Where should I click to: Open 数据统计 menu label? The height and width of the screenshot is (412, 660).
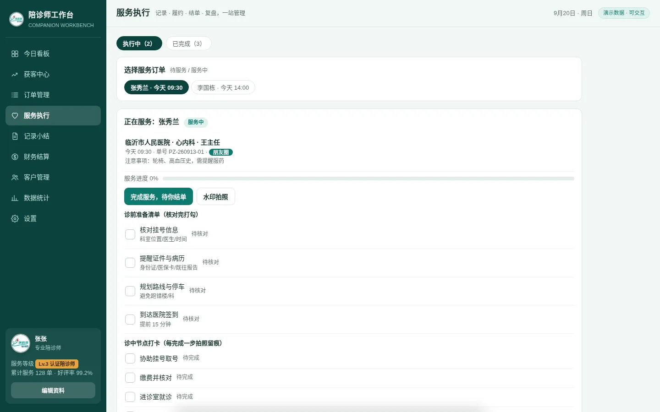pos(37,198)
